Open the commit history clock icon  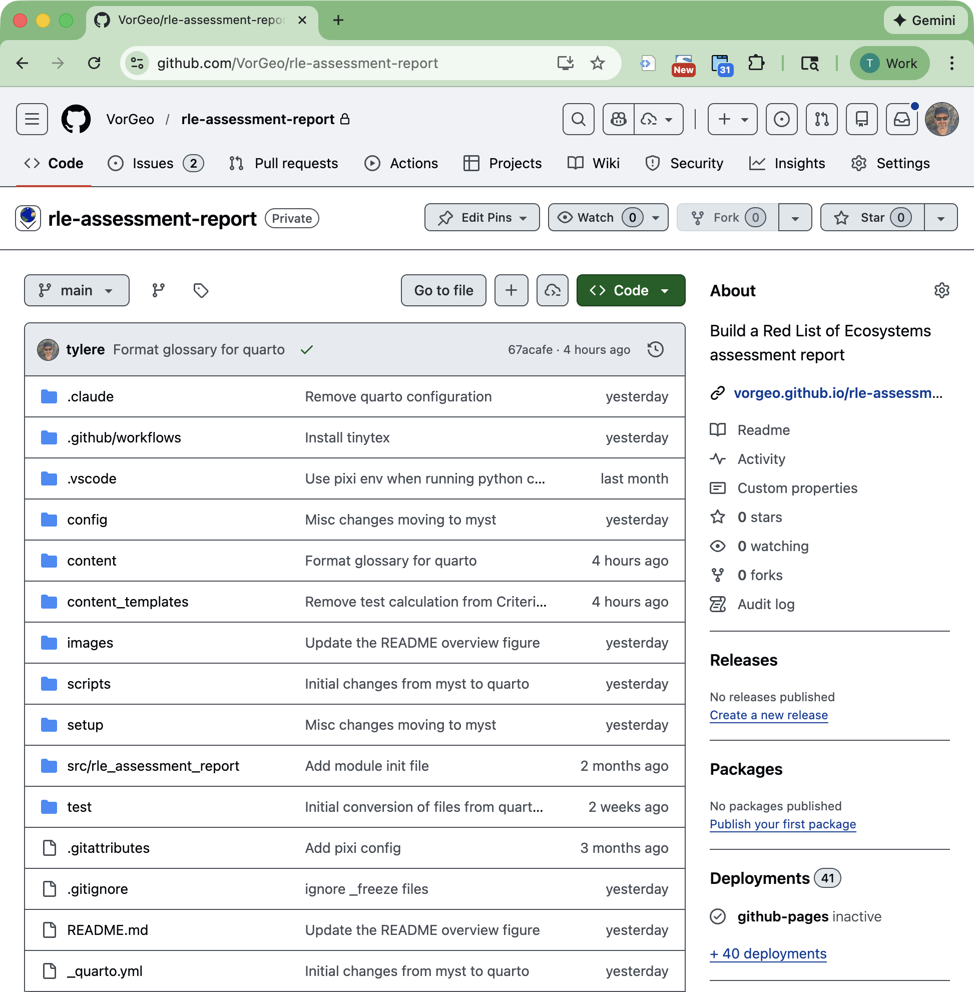[x=655, y=349]
